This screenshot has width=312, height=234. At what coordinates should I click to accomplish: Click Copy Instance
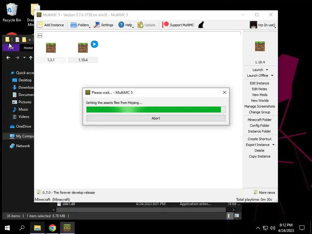(260, 156)
